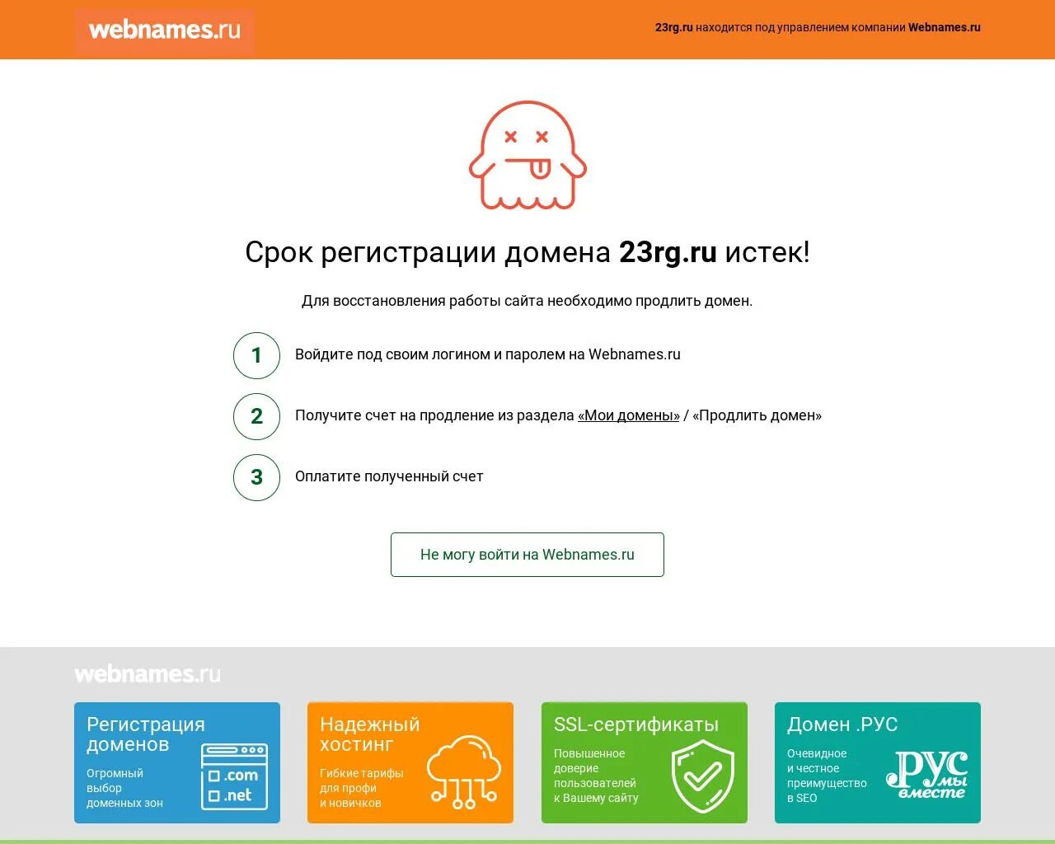This screenshot has width=1055, height=844.
Task: Click the 23rg.ru domain text in header
Action: click(674, 27)
